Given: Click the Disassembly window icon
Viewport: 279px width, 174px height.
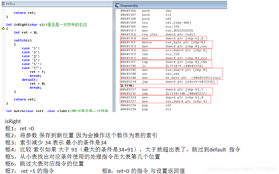Looking at the screenshot, I should click(x=117, y=6).
